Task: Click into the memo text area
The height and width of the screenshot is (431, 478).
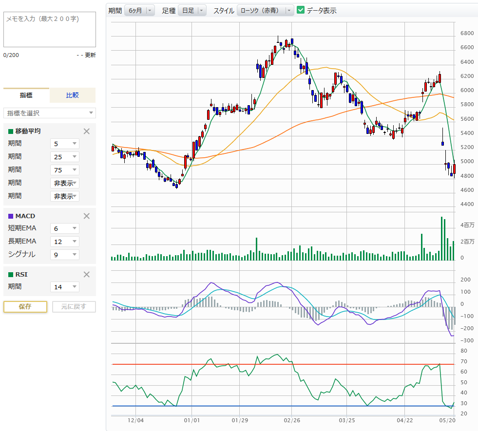Action: 50,29
